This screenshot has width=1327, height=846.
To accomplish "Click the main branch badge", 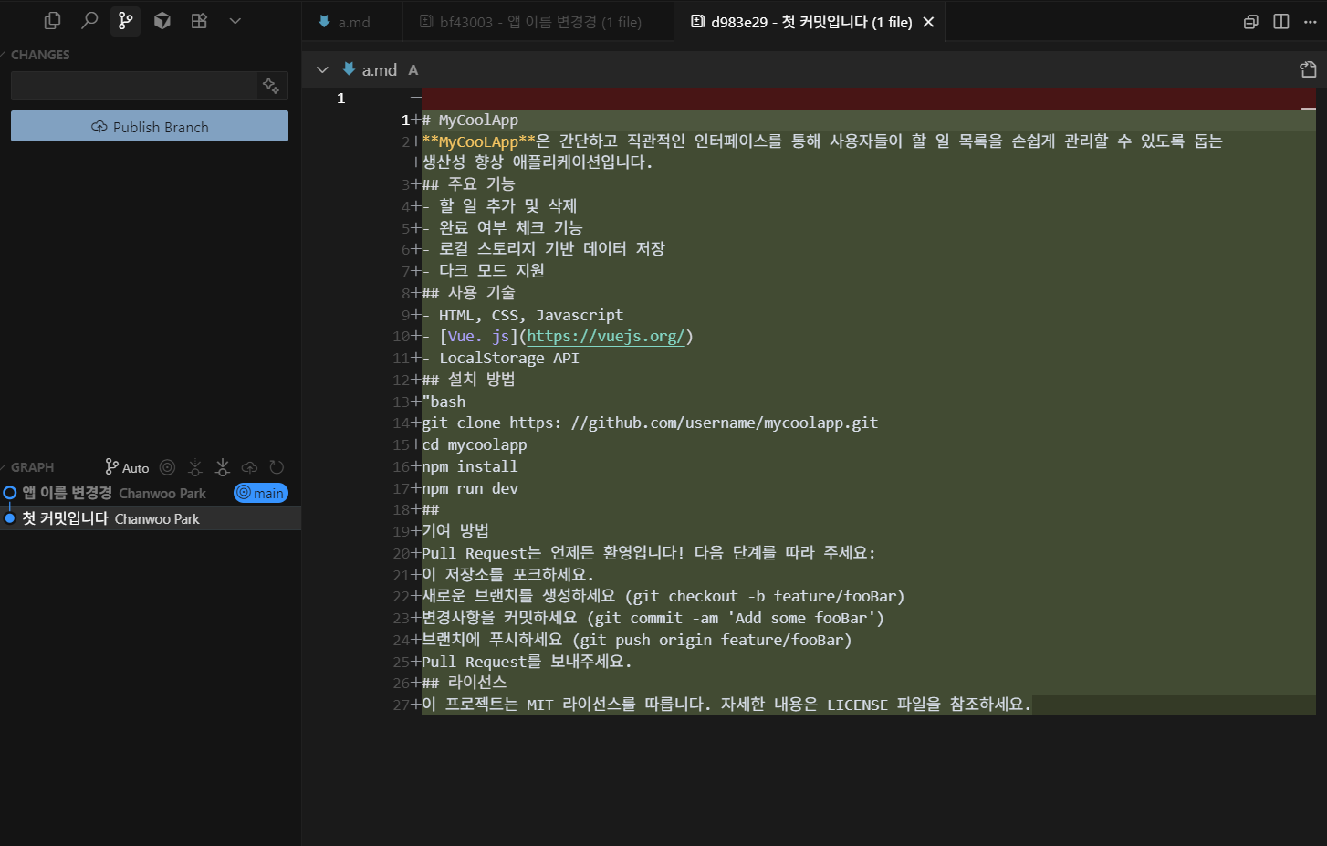I will 261,493.
